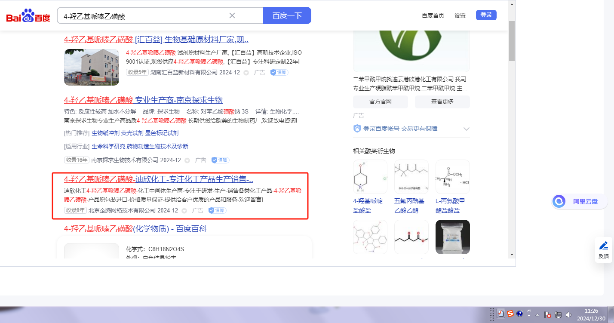The height and width of the screenshot is (323, 614).
Task: Open the checklist document tray icon
Action: pos(501,314)
